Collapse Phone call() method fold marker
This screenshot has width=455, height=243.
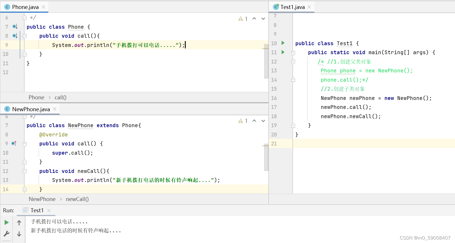pyautogui.click(x=25, y=36)
